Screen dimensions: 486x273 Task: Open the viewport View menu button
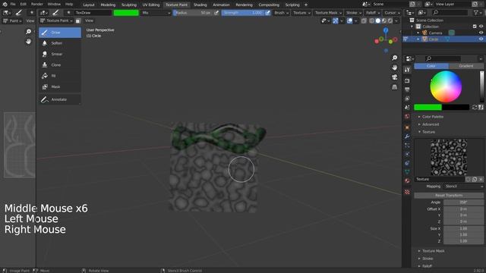coord(89,20)
